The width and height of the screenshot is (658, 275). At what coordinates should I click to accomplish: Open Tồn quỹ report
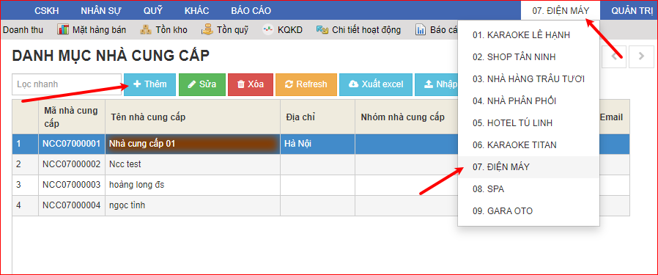[232, 30]
